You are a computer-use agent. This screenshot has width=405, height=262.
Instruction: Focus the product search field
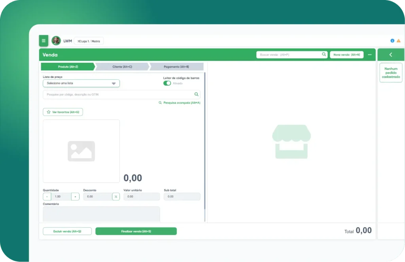pos(121,94)
